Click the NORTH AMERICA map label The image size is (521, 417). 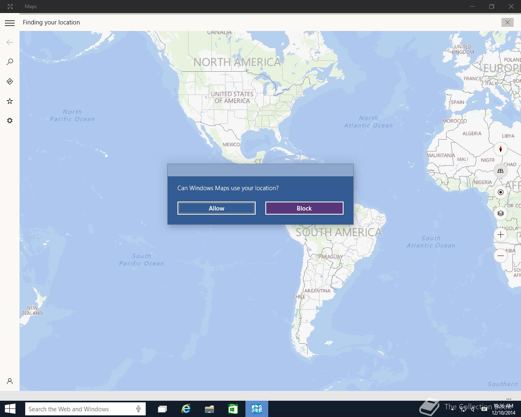tap(237, 62)
